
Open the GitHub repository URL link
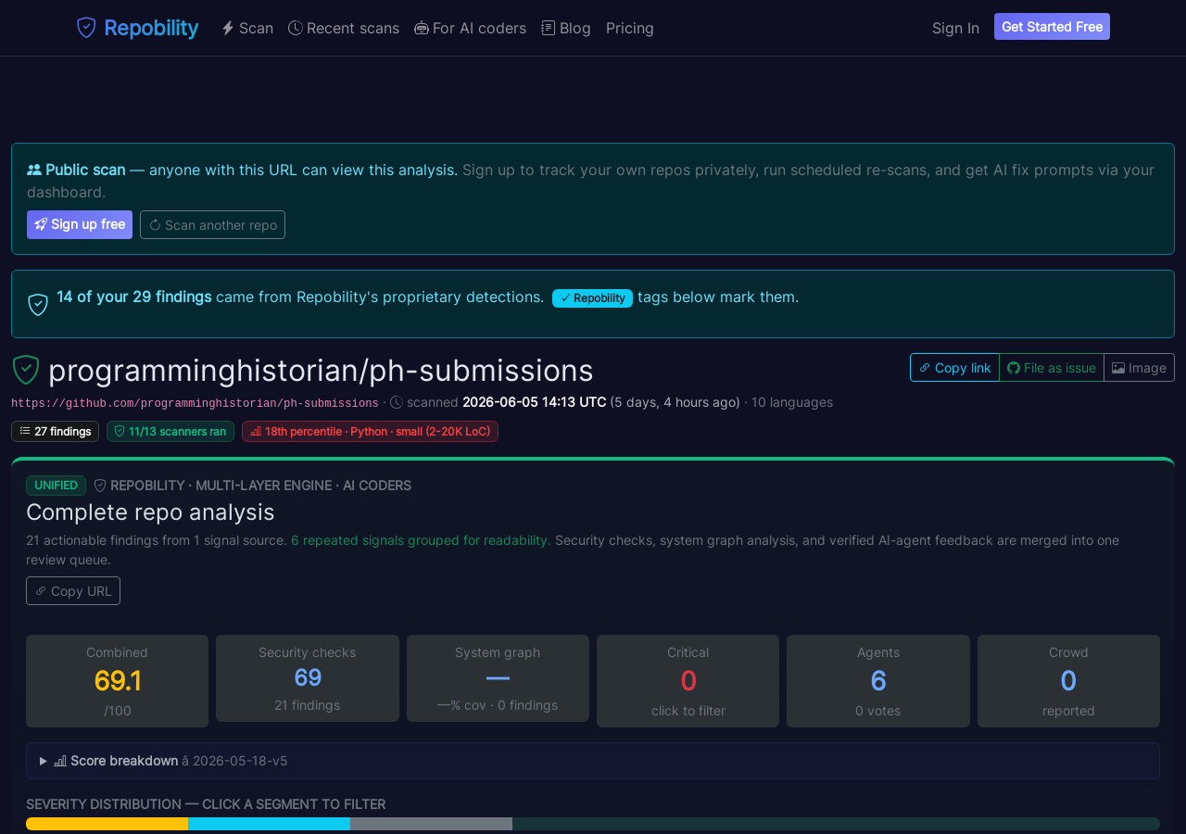[x=195, y=403]
